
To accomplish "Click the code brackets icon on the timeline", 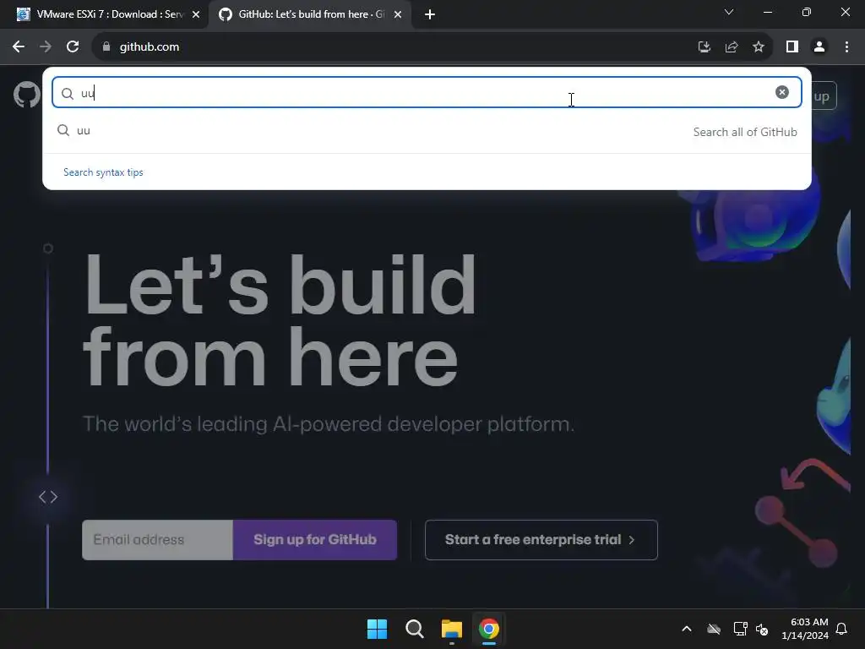I will (x=48, y=497).
